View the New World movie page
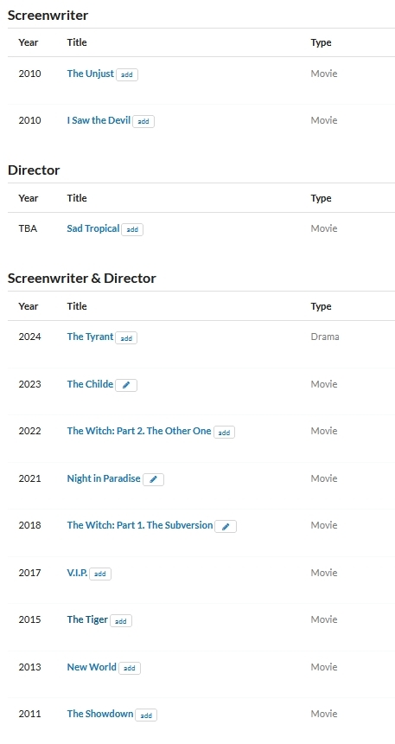Viewport: 395px width, 744px height. click(x=92, y=667)
